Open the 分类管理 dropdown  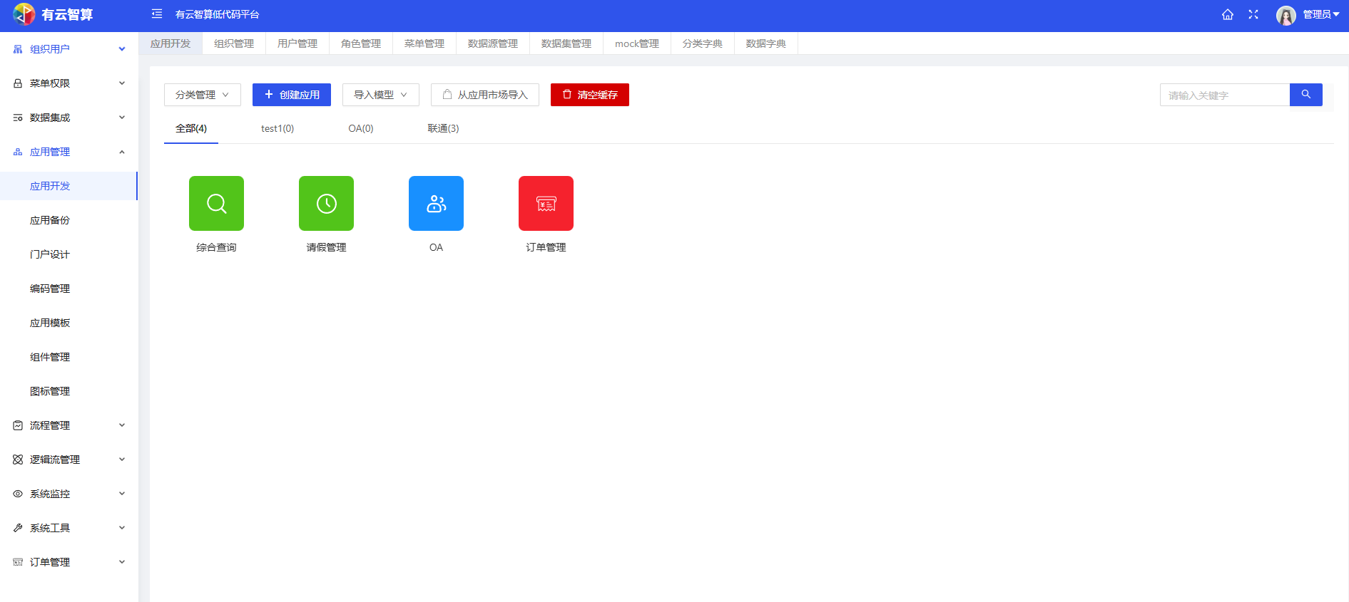click(x=202, y=95)
